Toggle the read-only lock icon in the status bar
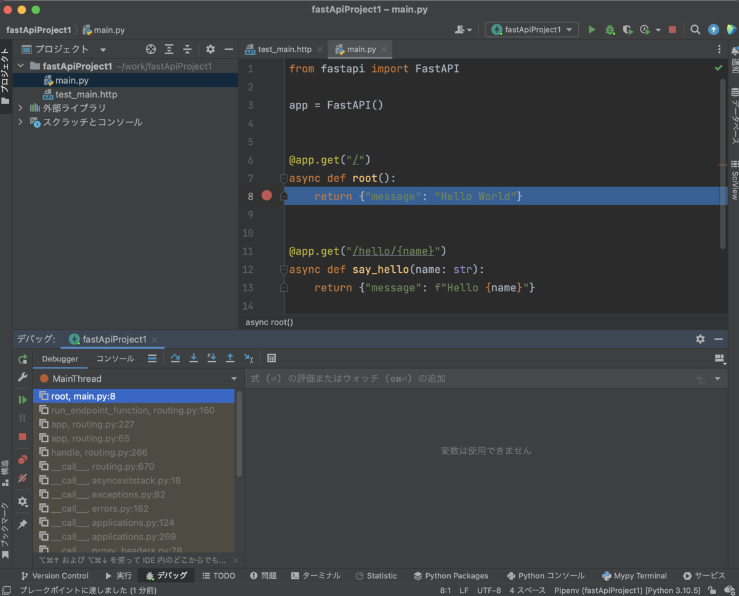This screenshot has height=596, width=739. click(x=713, y=590)
